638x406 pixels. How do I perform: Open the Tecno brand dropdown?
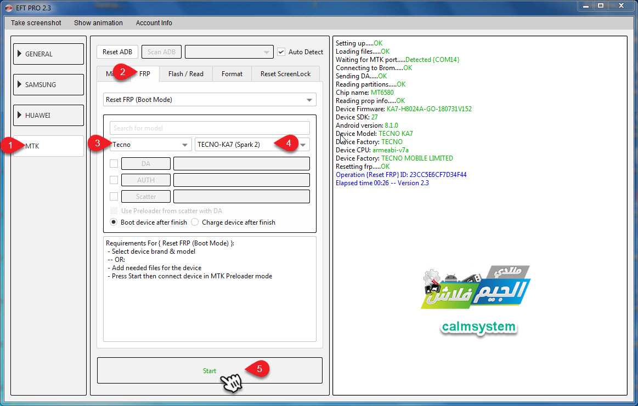(150, 144)
